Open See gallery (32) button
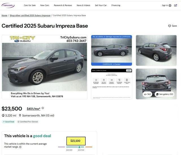This screenshot has height=155, width=181. (165, 94)
